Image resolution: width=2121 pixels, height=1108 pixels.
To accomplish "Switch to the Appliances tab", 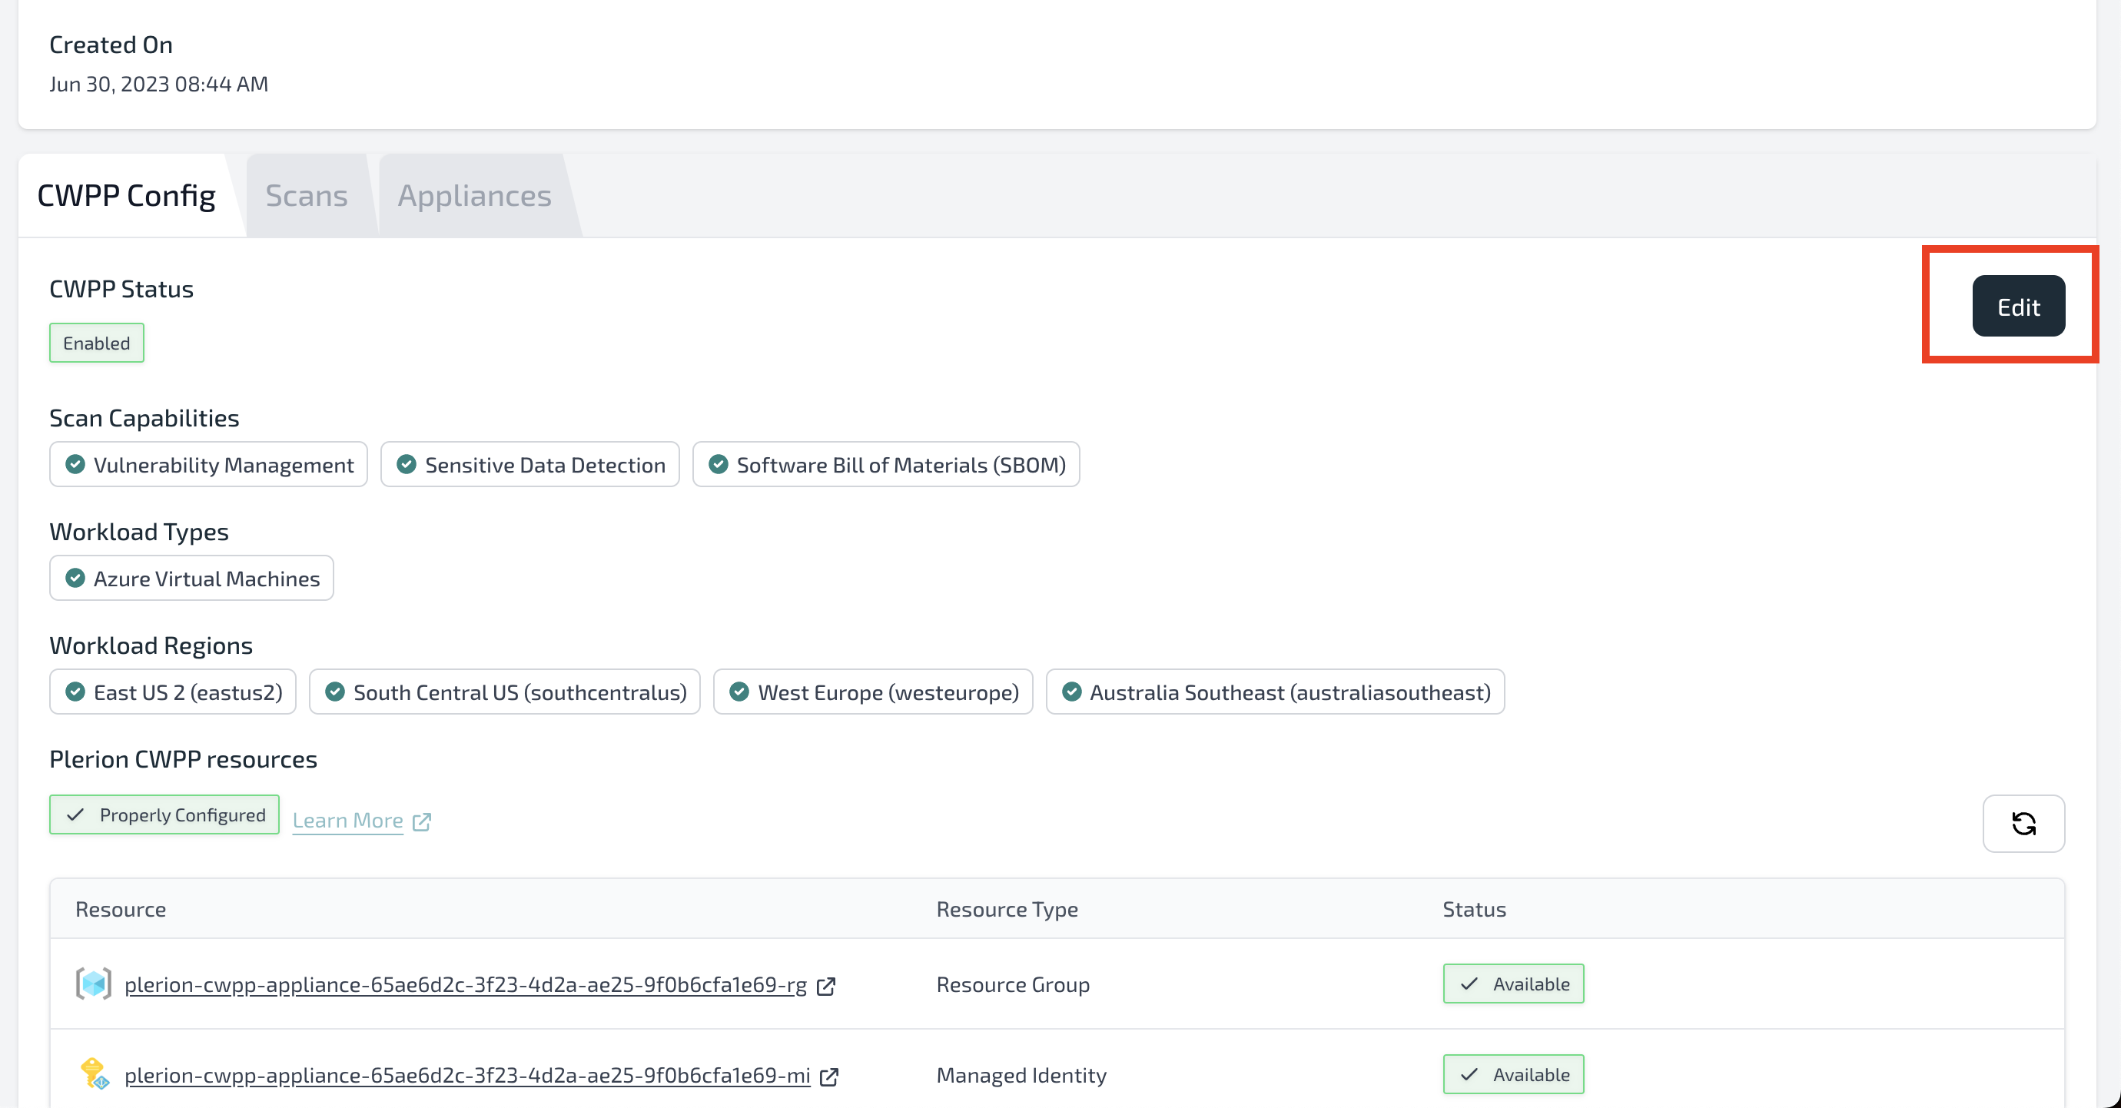I will point(474,196).
